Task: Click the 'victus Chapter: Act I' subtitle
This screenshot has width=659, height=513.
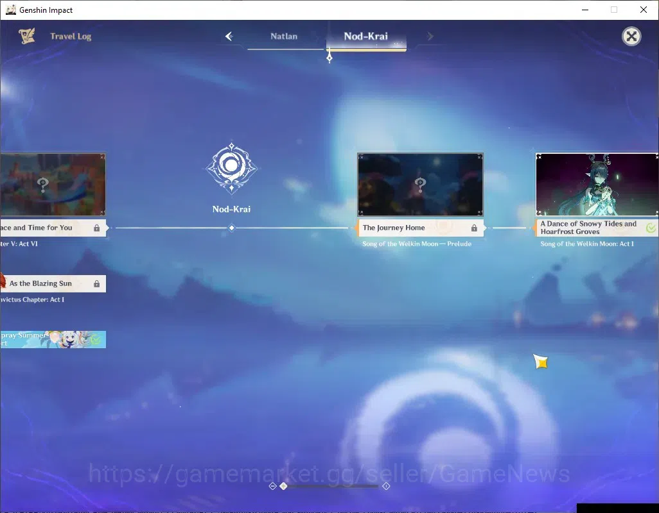Action: coord(32,299)
